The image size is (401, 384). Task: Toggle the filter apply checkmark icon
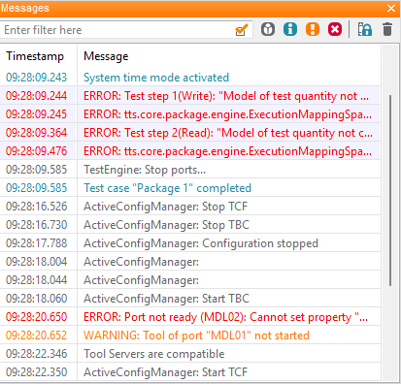pos(242,30)
